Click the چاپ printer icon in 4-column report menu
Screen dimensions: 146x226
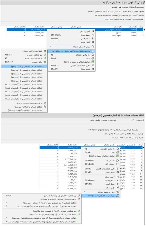(93, 58)
